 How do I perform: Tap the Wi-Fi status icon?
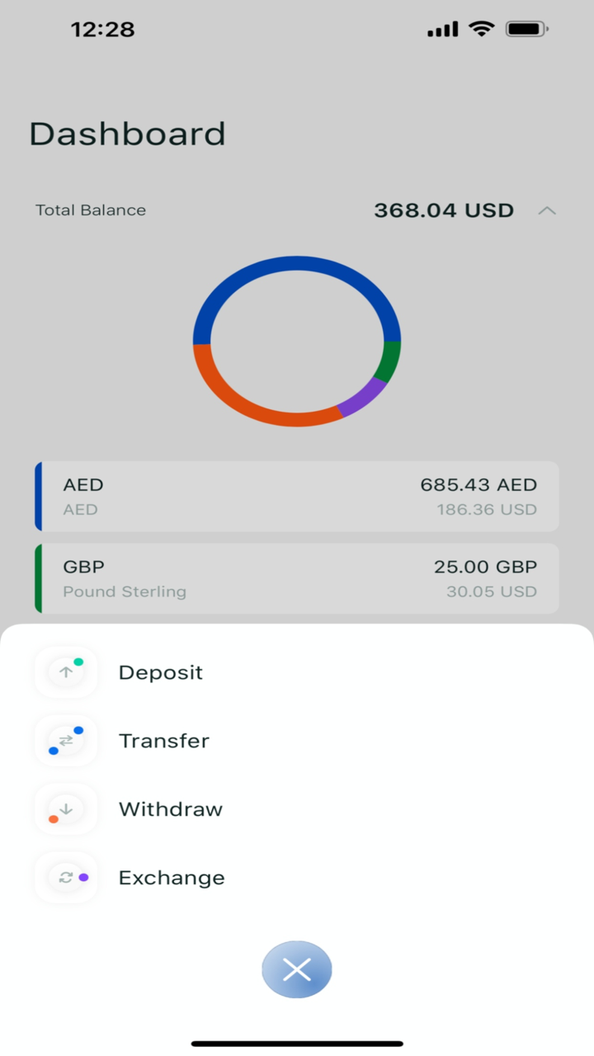click(480, 30)
